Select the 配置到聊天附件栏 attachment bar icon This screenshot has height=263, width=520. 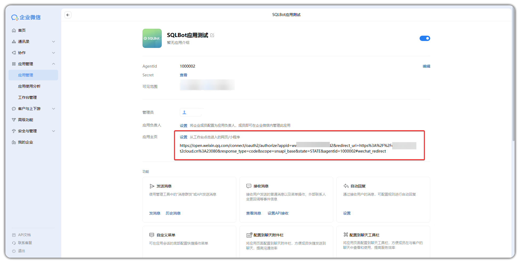pos(249,235)
